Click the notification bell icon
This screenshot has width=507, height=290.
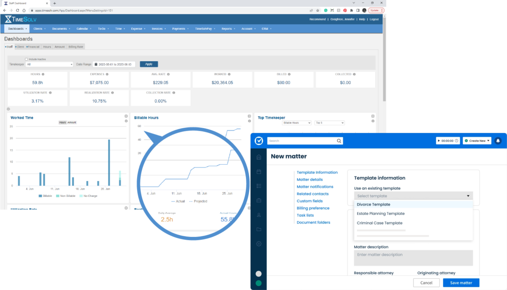pos(498,140)
